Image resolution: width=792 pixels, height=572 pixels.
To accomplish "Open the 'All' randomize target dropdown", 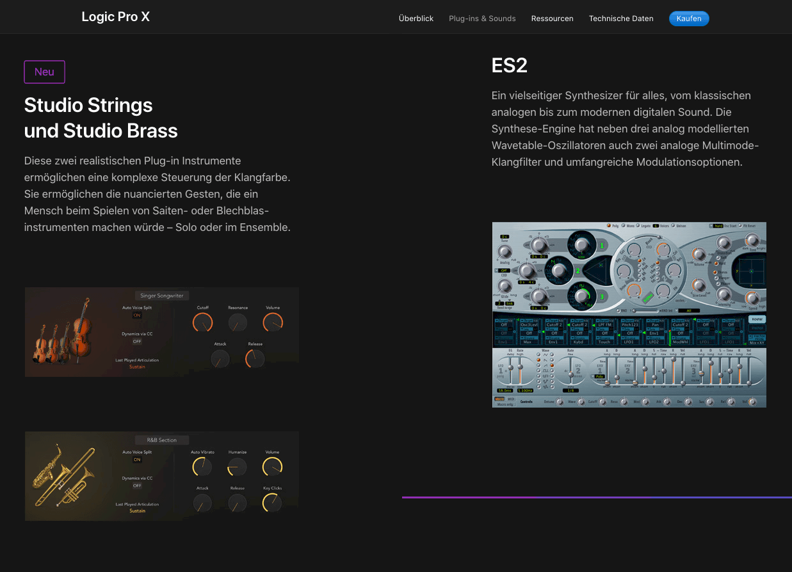I will click(688, 311).
